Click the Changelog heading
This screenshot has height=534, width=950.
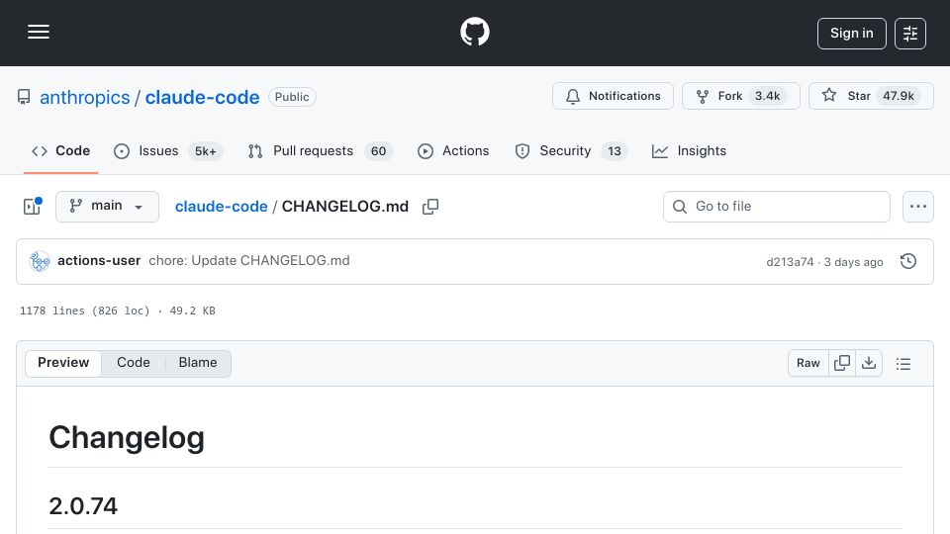click(x=127, y=437)
